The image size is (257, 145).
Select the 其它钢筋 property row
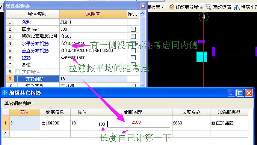pyautogui.click(x=73, y=79)
